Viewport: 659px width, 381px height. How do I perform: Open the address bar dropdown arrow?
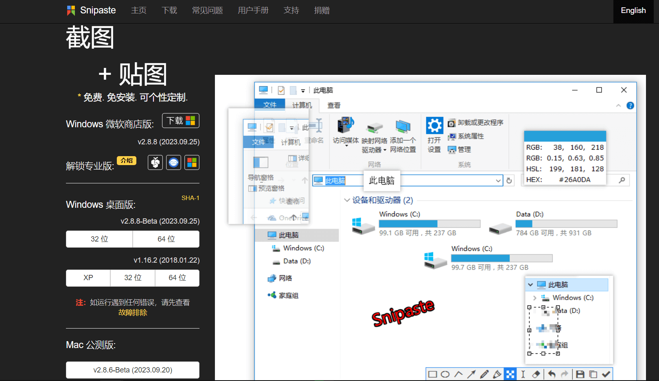(x=498, y=181)
